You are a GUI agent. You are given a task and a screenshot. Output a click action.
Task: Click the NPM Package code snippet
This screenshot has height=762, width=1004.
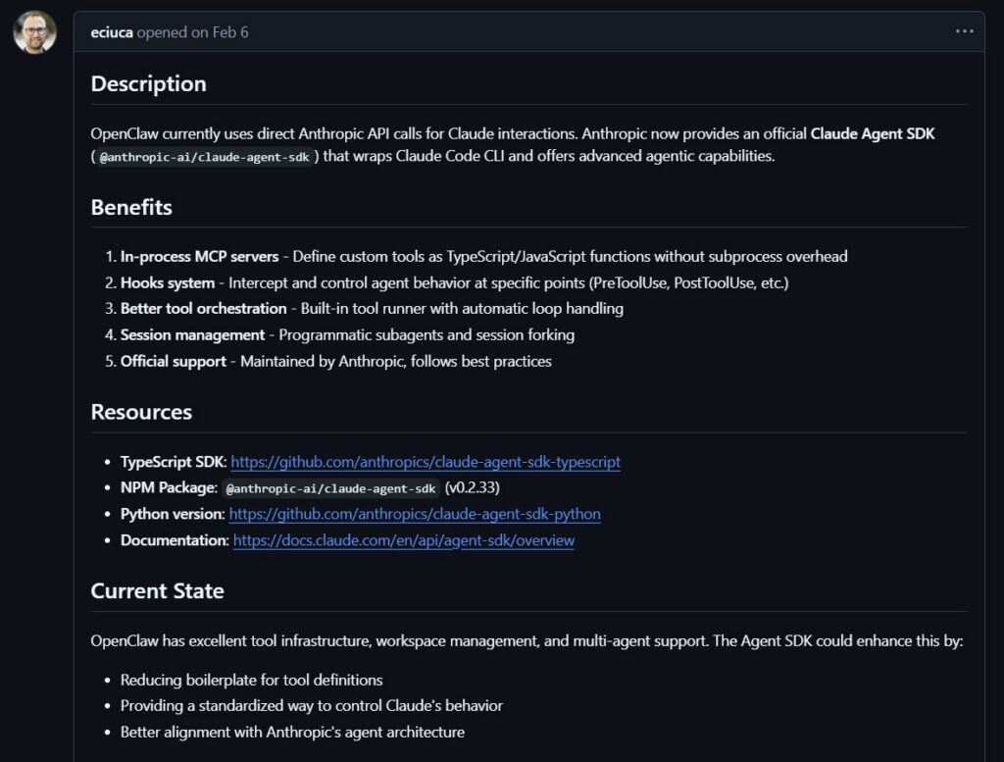pos(330,488)
